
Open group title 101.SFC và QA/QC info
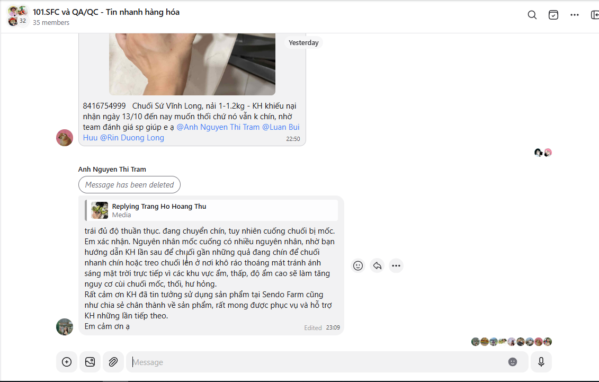pyautogui.click(x=106, y=12)
